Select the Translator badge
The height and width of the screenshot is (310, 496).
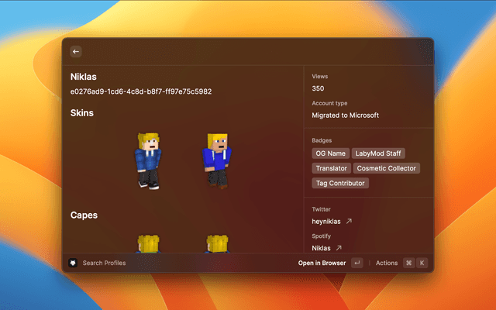(331, 168)
